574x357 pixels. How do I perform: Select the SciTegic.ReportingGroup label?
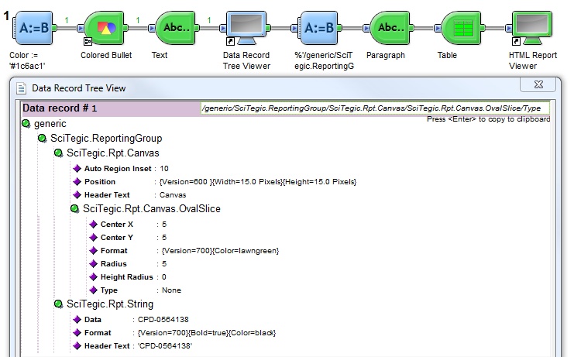click(106, 139)
